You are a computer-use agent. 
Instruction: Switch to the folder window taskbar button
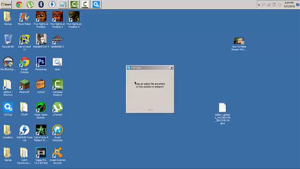coord(63,4)
